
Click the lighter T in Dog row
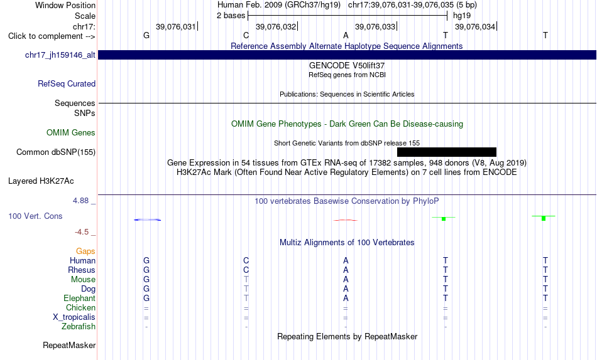246,289
